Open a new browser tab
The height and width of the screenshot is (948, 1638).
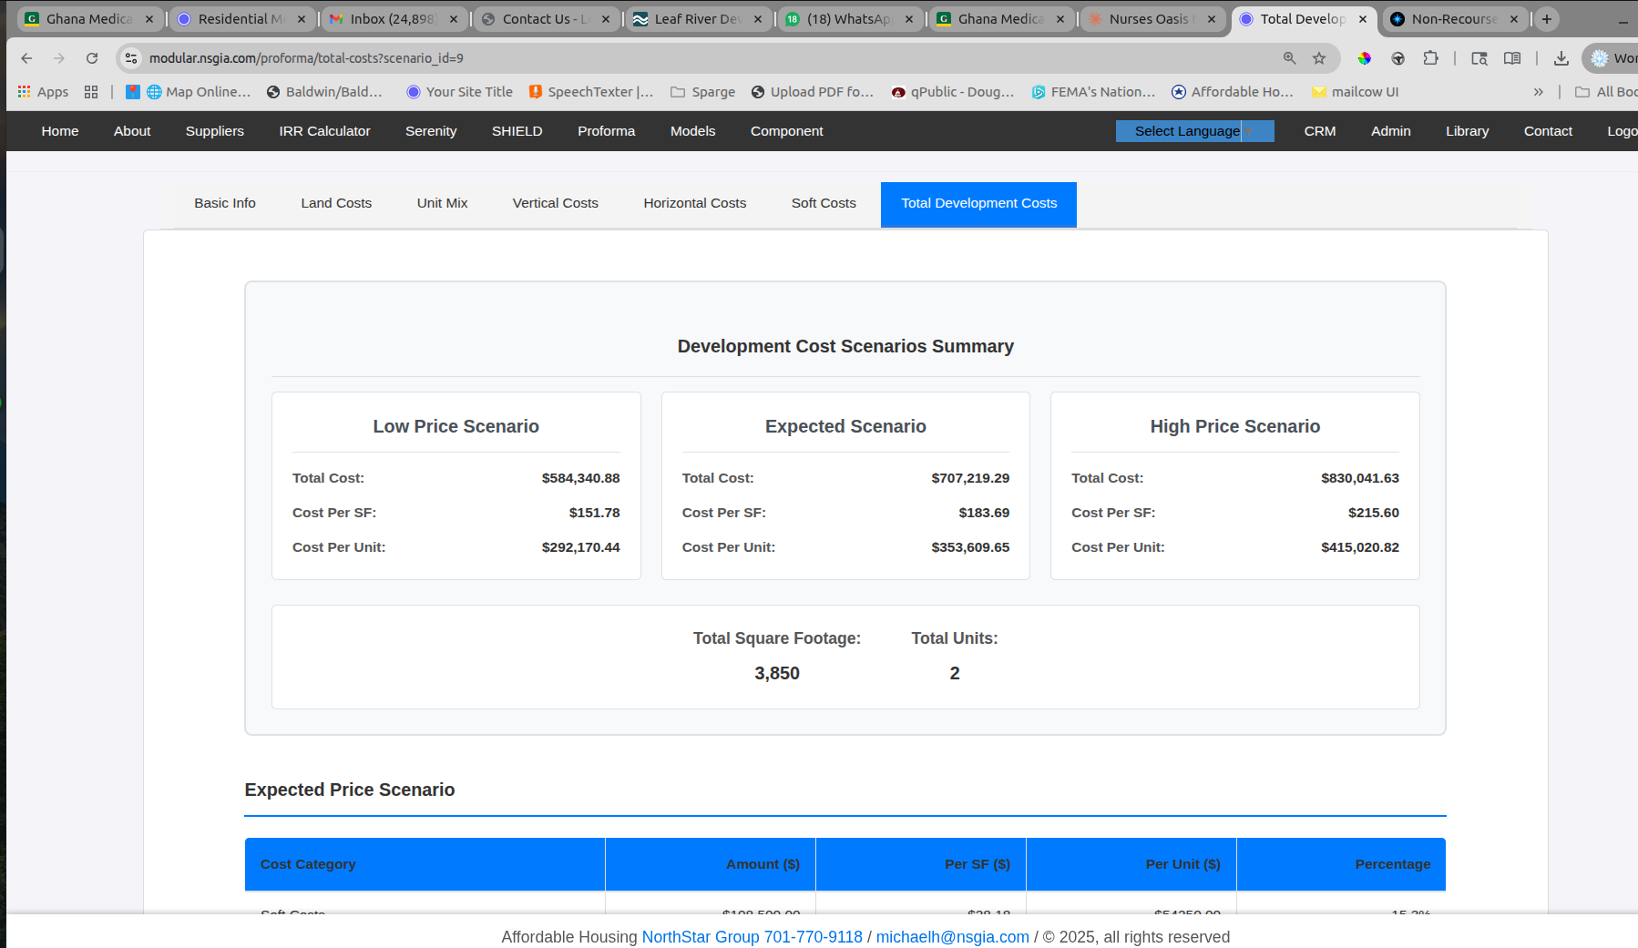coord(1546,19)
